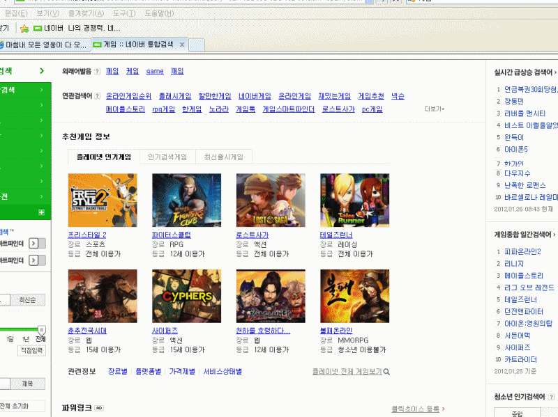Click the 메이플스토리 related search link
The width and height of the screenshot is (558, 417).
click(126, 109)
